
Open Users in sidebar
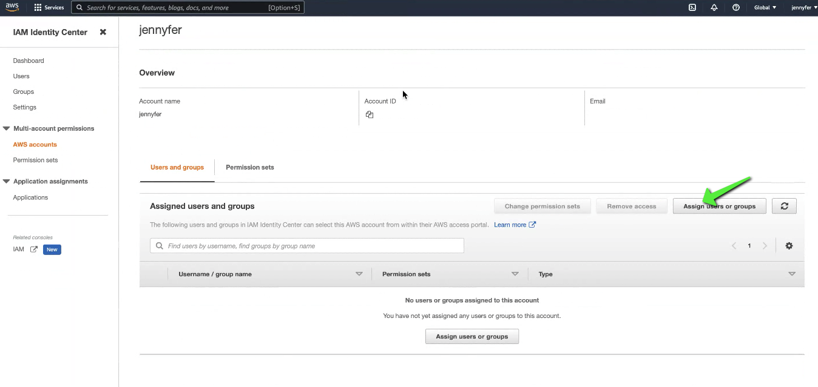21,76
